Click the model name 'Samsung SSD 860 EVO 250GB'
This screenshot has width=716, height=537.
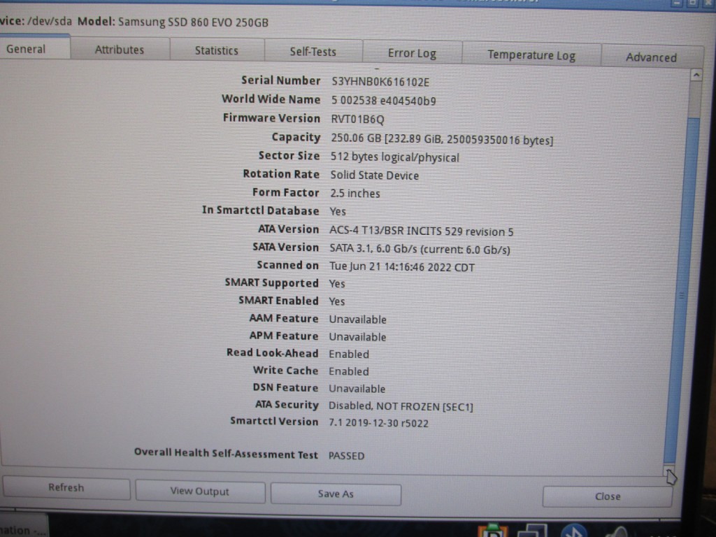tap(193, 22)
